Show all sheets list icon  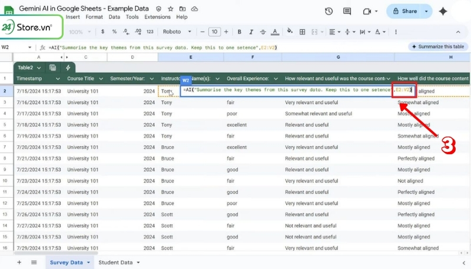[x=34, y=263]
